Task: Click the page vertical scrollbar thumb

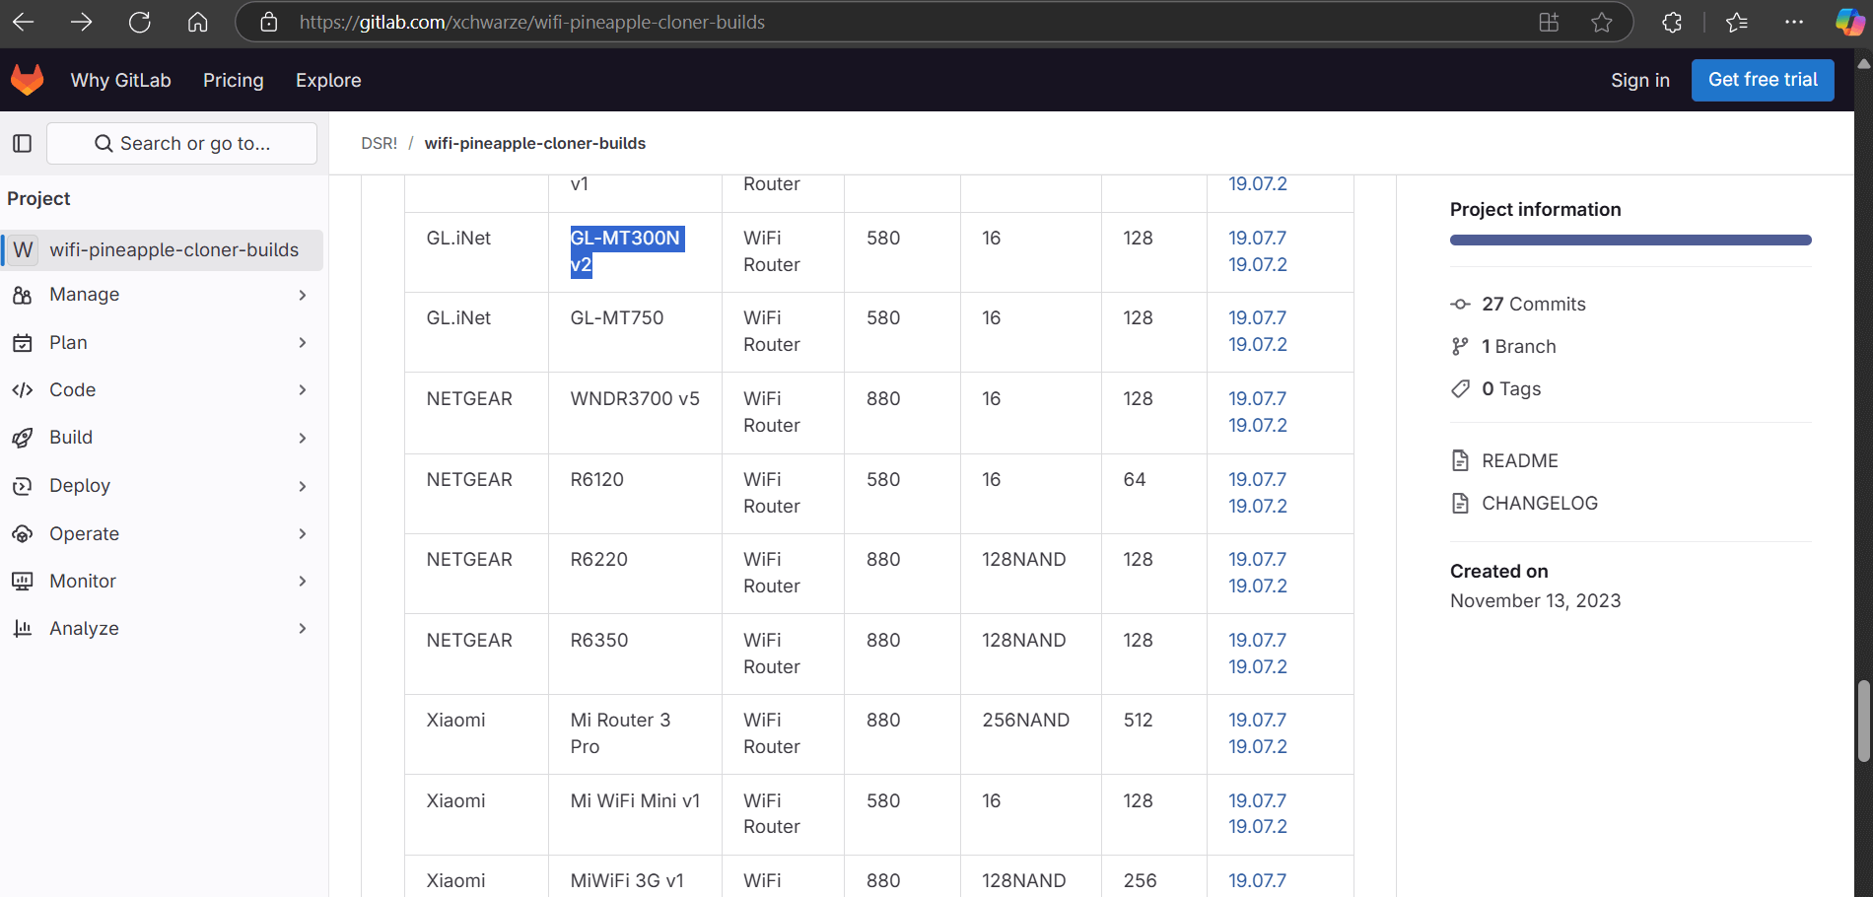Action: (x=1863, y=720)
